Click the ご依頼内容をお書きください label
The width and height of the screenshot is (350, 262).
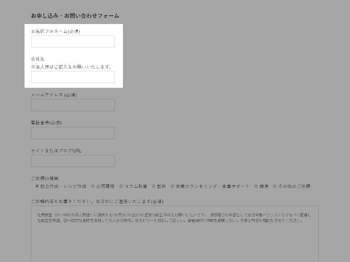click(97, 201)
